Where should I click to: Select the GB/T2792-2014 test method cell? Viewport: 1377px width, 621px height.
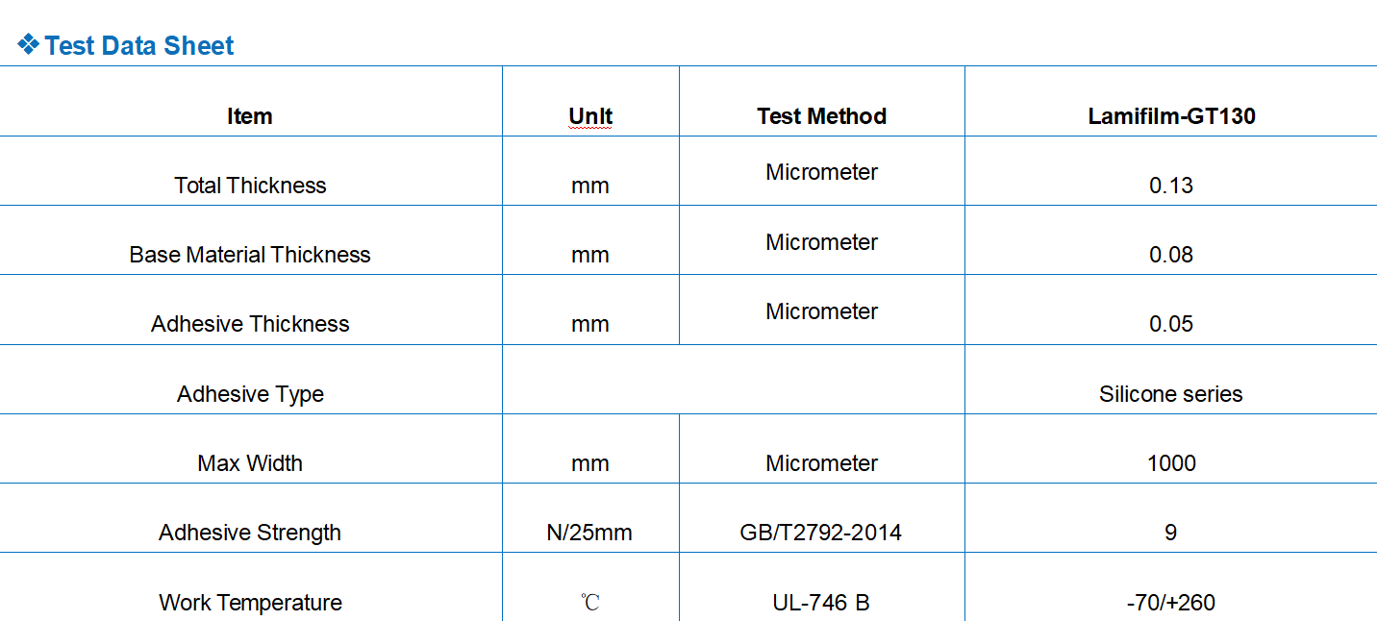821,533
